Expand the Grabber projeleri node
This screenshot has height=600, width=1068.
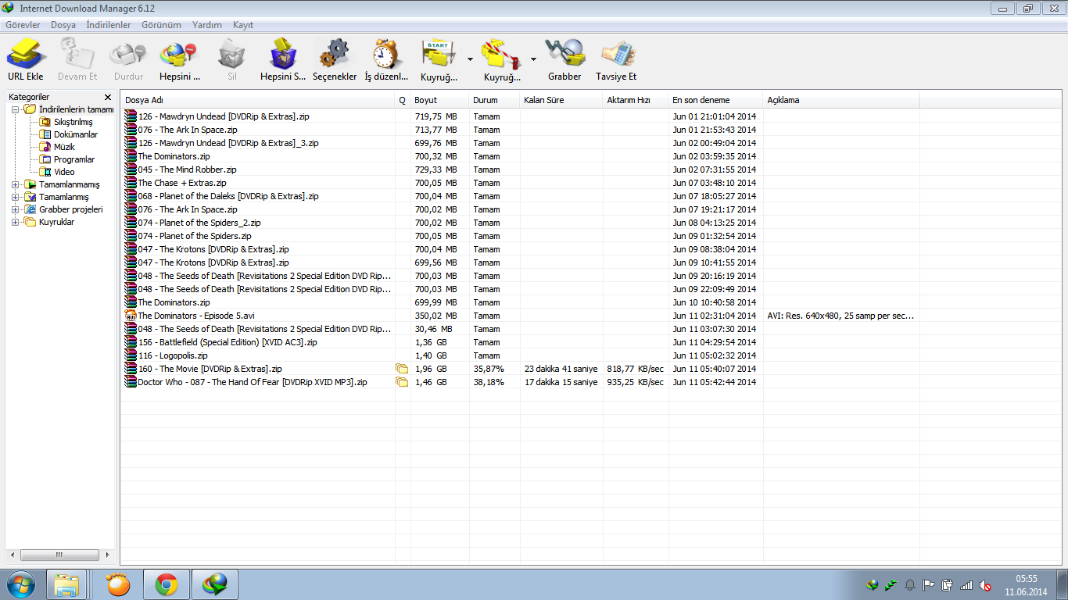(15, 209)
